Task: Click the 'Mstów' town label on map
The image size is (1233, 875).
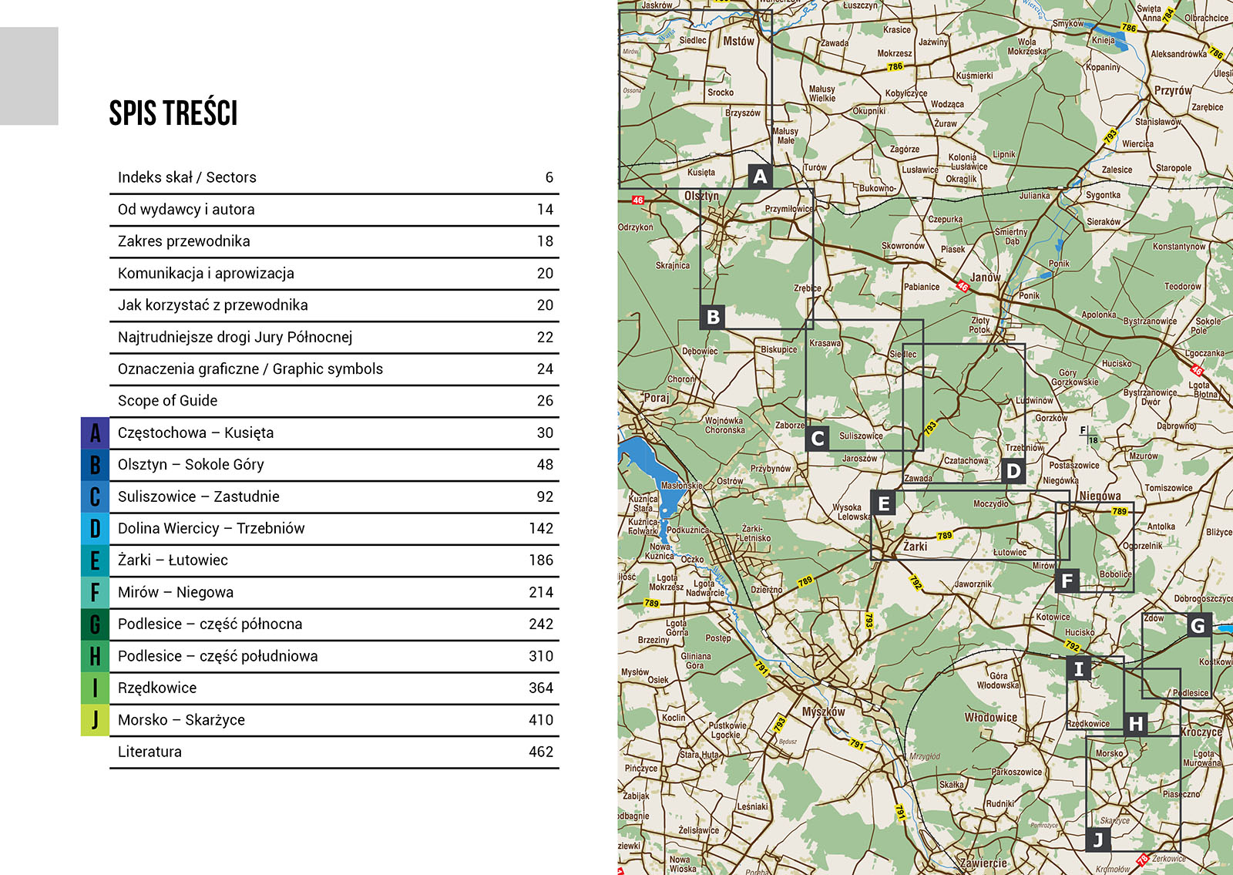Action: [738, 41]
